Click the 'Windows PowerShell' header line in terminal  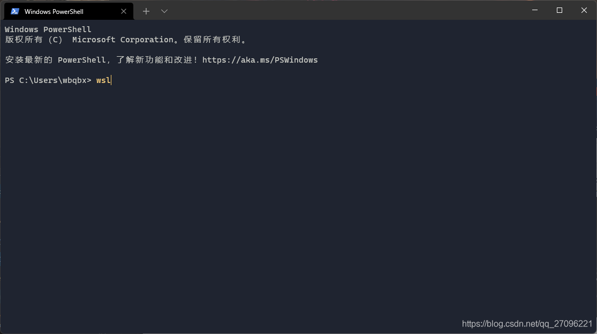pyautogui.click(x=48, y=29)
